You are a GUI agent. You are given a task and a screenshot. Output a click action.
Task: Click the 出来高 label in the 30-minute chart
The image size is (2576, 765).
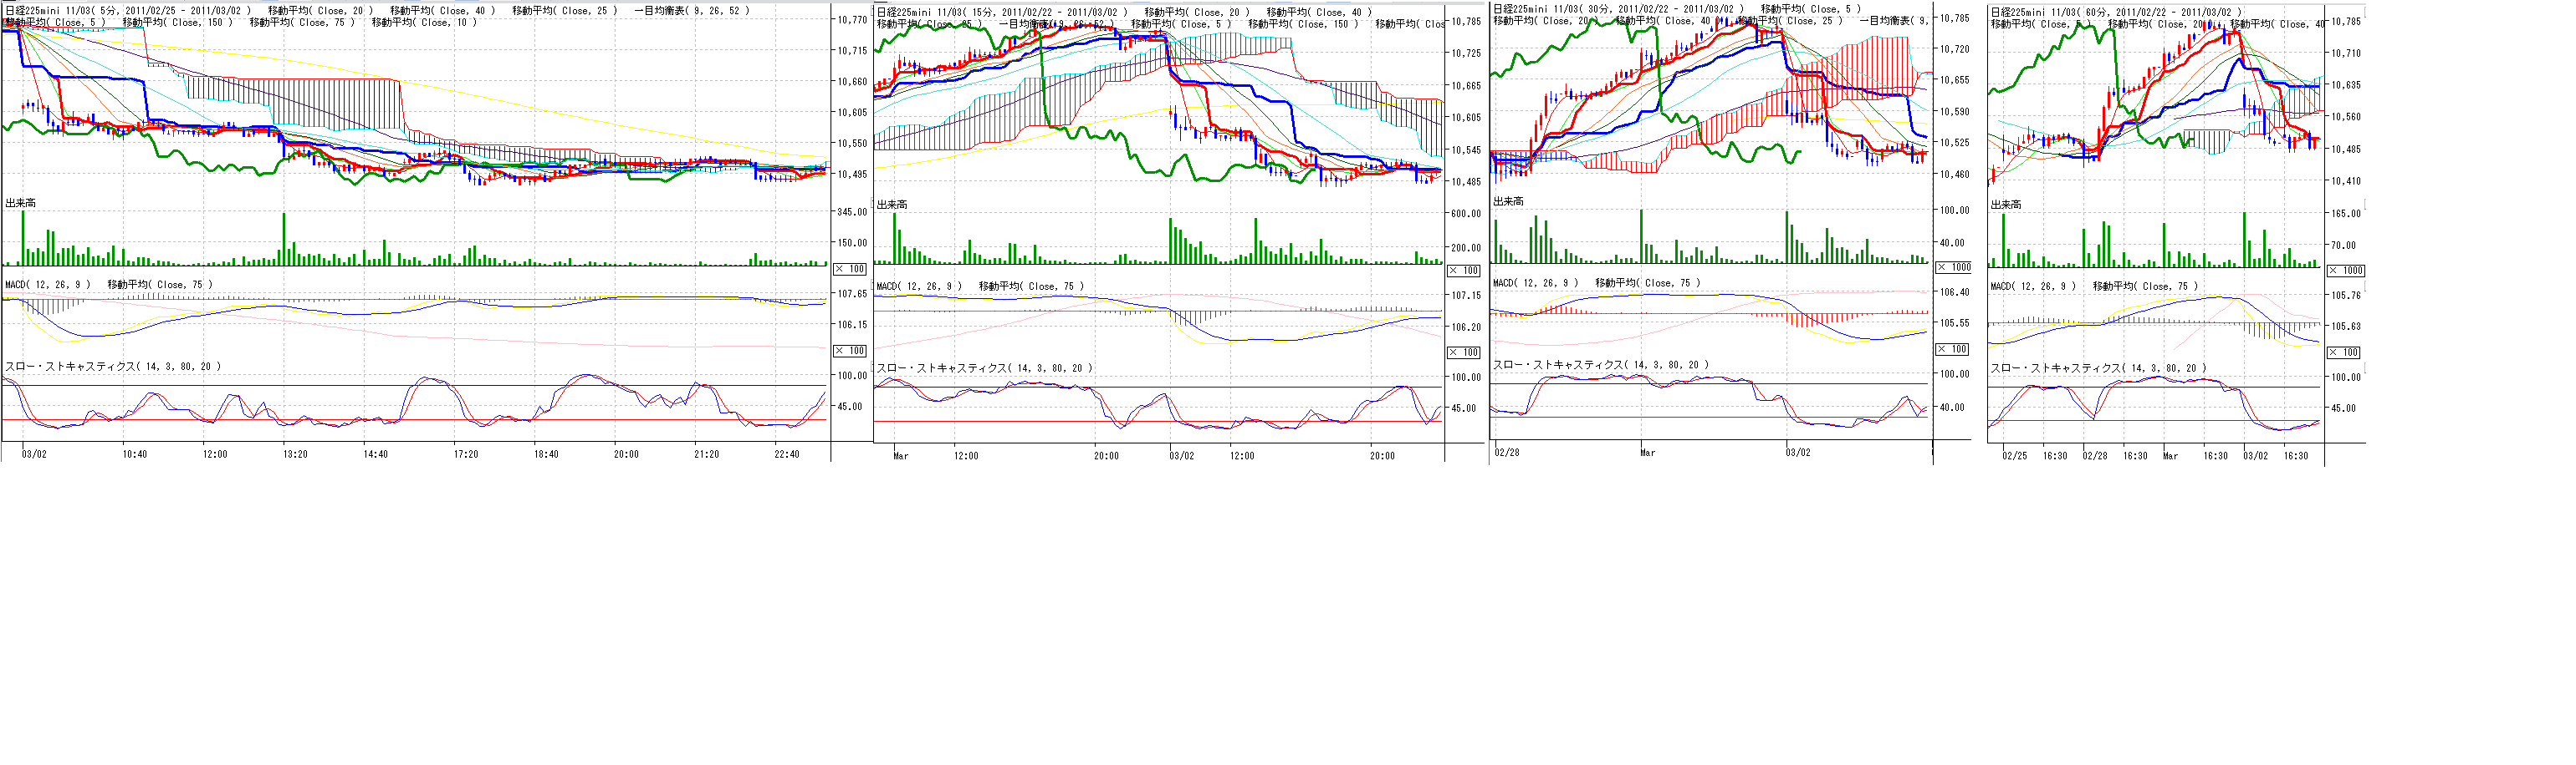pyautogui.click(x=1508, y=202)
